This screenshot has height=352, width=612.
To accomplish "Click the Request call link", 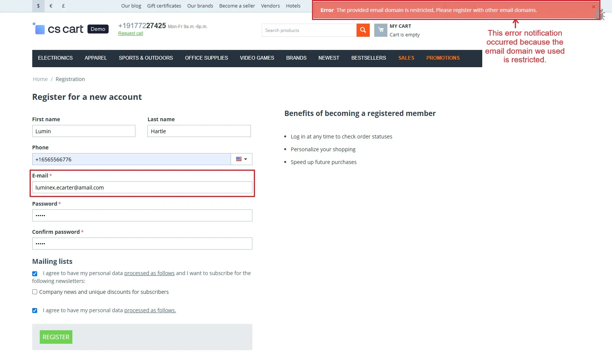I will [x=130, y=33].
